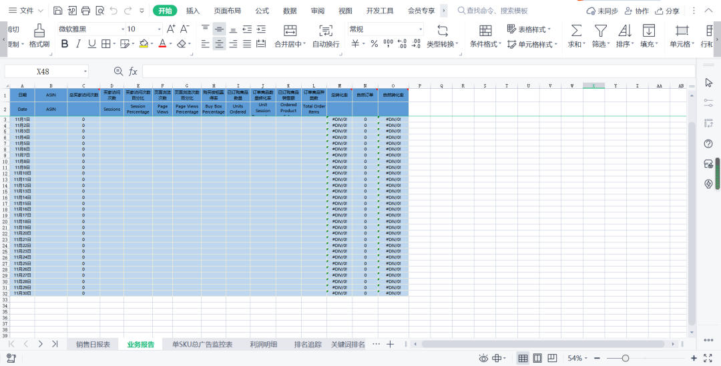This screenshot has height=366, width=721.
Task: Toggle center horizontal alignment
Action: [220, 44]
